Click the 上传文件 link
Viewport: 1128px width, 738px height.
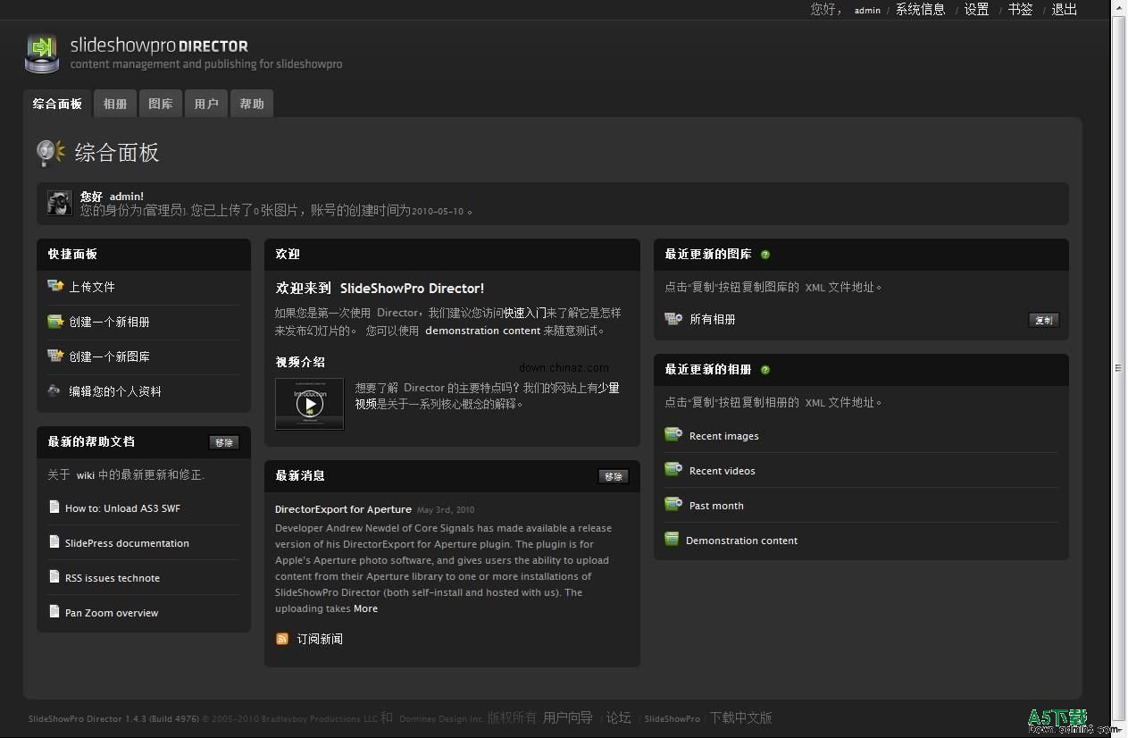point(92,287)
